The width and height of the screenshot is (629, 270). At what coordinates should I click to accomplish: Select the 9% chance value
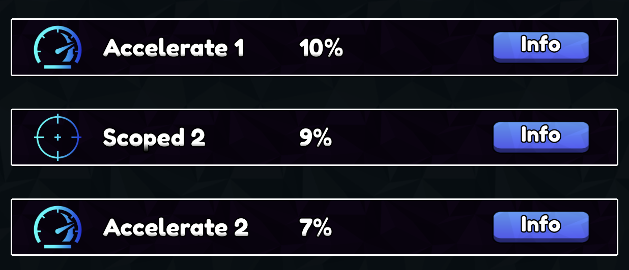[x=316, y=138]
